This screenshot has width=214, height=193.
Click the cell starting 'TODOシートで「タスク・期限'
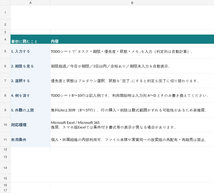[132, 51]
